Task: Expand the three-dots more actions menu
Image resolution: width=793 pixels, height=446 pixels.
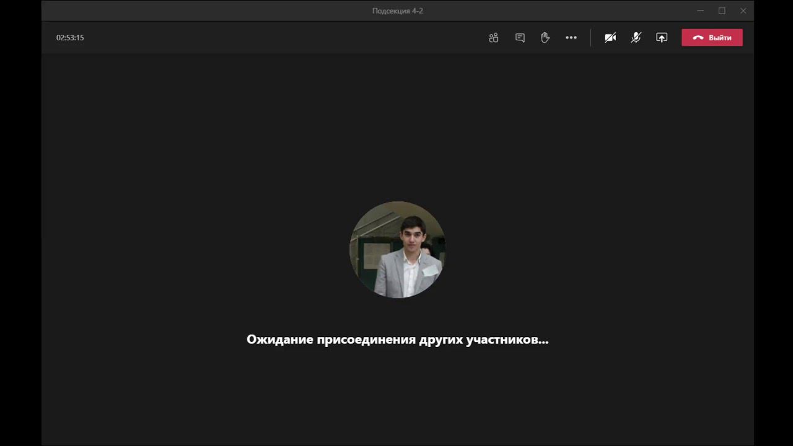Action: pyautogui.click(x=571, y=38)
